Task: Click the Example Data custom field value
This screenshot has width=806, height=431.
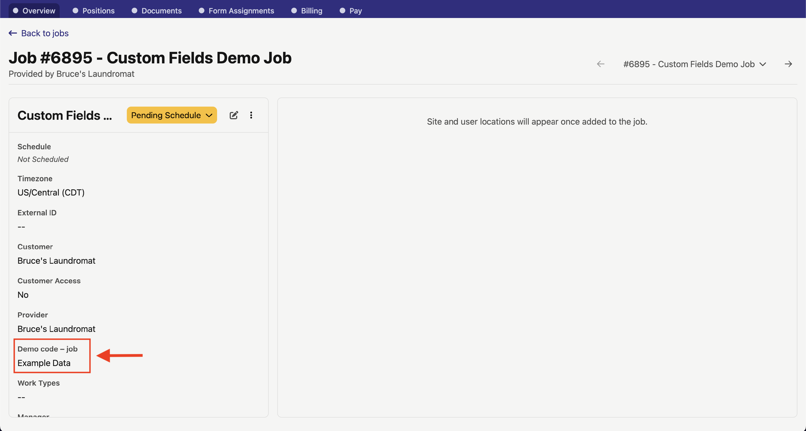Action: [x=44, y=363]
